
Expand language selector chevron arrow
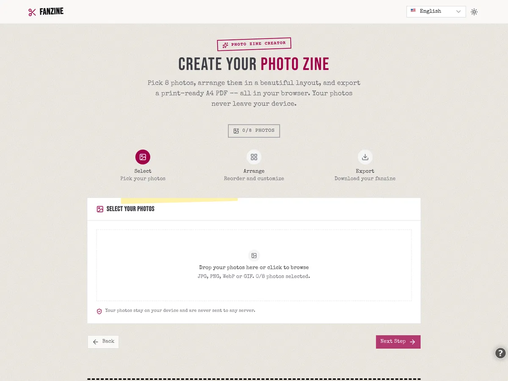pyautogui.click(x=458, y=12)
